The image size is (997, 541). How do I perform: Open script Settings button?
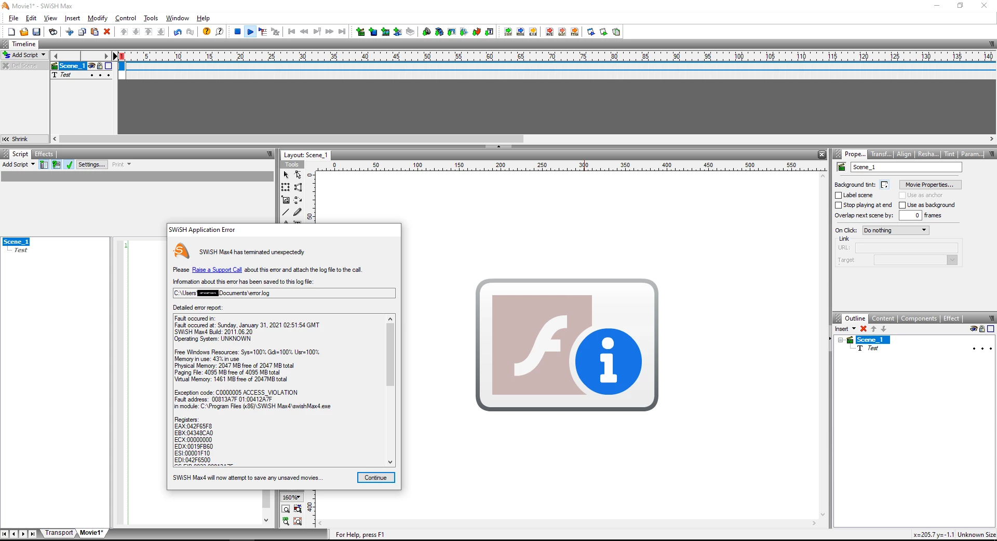91,165
